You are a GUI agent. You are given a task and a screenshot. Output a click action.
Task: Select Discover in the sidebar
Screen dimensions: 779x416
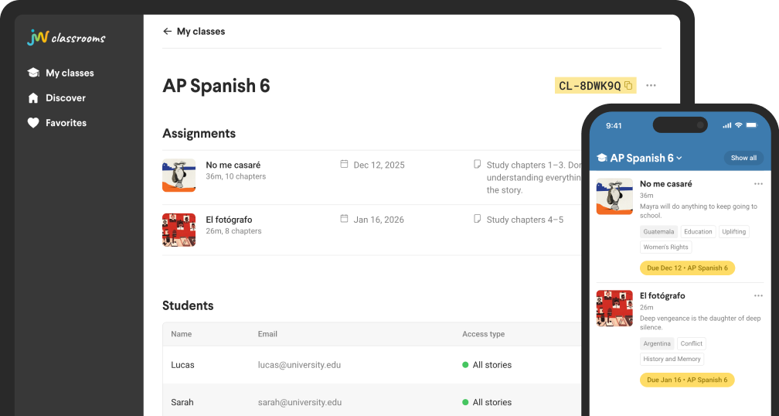click(x=66, y=98)
